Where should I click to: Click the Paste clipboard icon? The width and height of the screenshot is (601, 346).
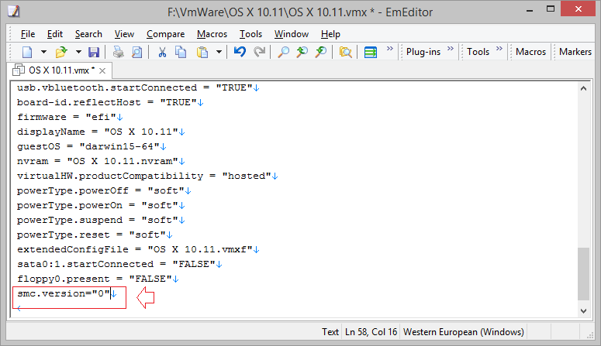[202, 52]
